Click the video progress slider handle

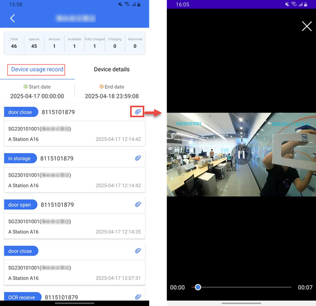tap(198, 287)
